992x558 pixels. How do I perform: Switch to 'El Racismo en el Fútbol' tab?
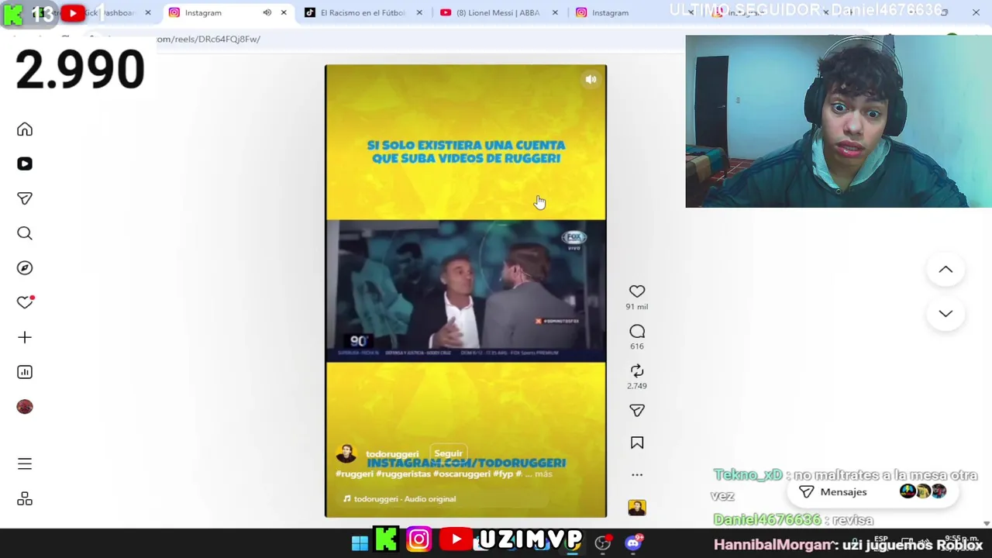coord(362,12)
